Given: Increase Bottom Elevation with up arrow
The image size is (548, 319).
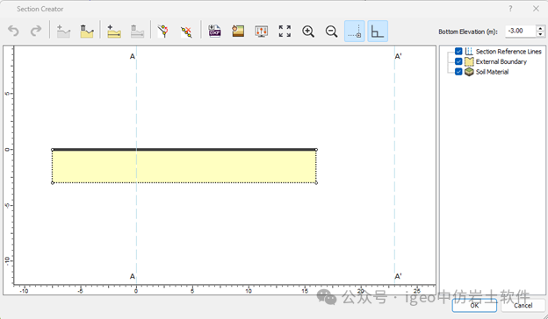Looking at the screenshot, I should pyautogui.click(x=540, y=28).
